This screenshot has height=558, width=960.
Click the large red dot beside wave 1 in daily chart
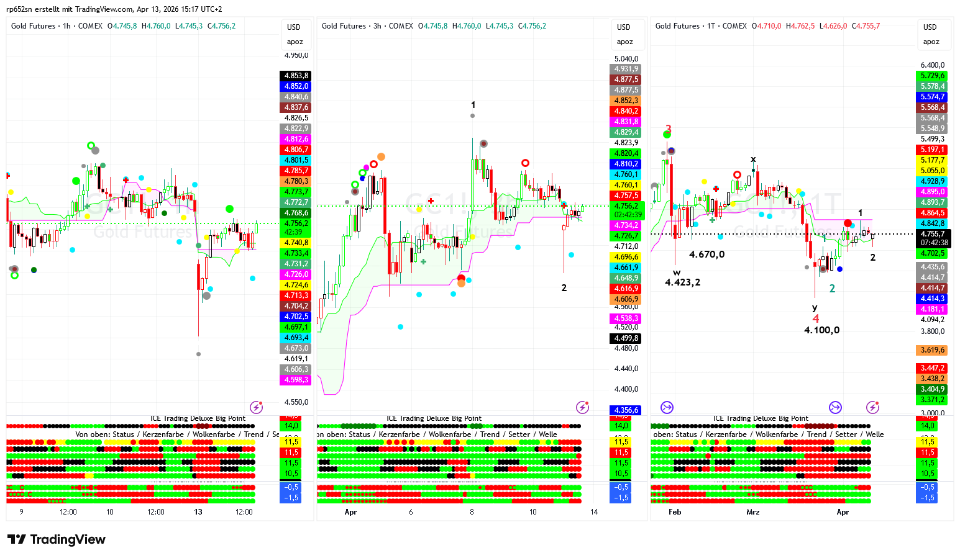pos(848,223)
